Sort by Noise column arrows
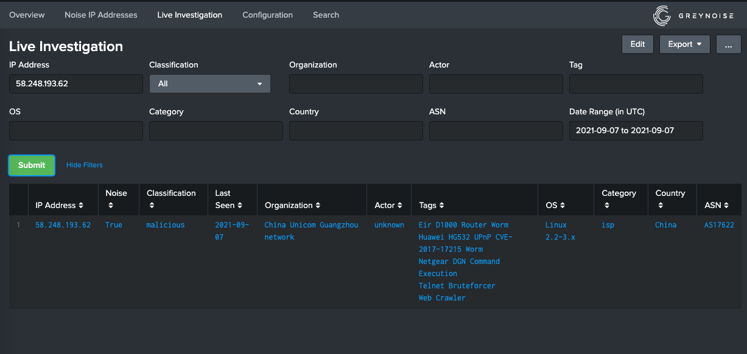Viewport: 747px width, 354px height. [110, 206]
